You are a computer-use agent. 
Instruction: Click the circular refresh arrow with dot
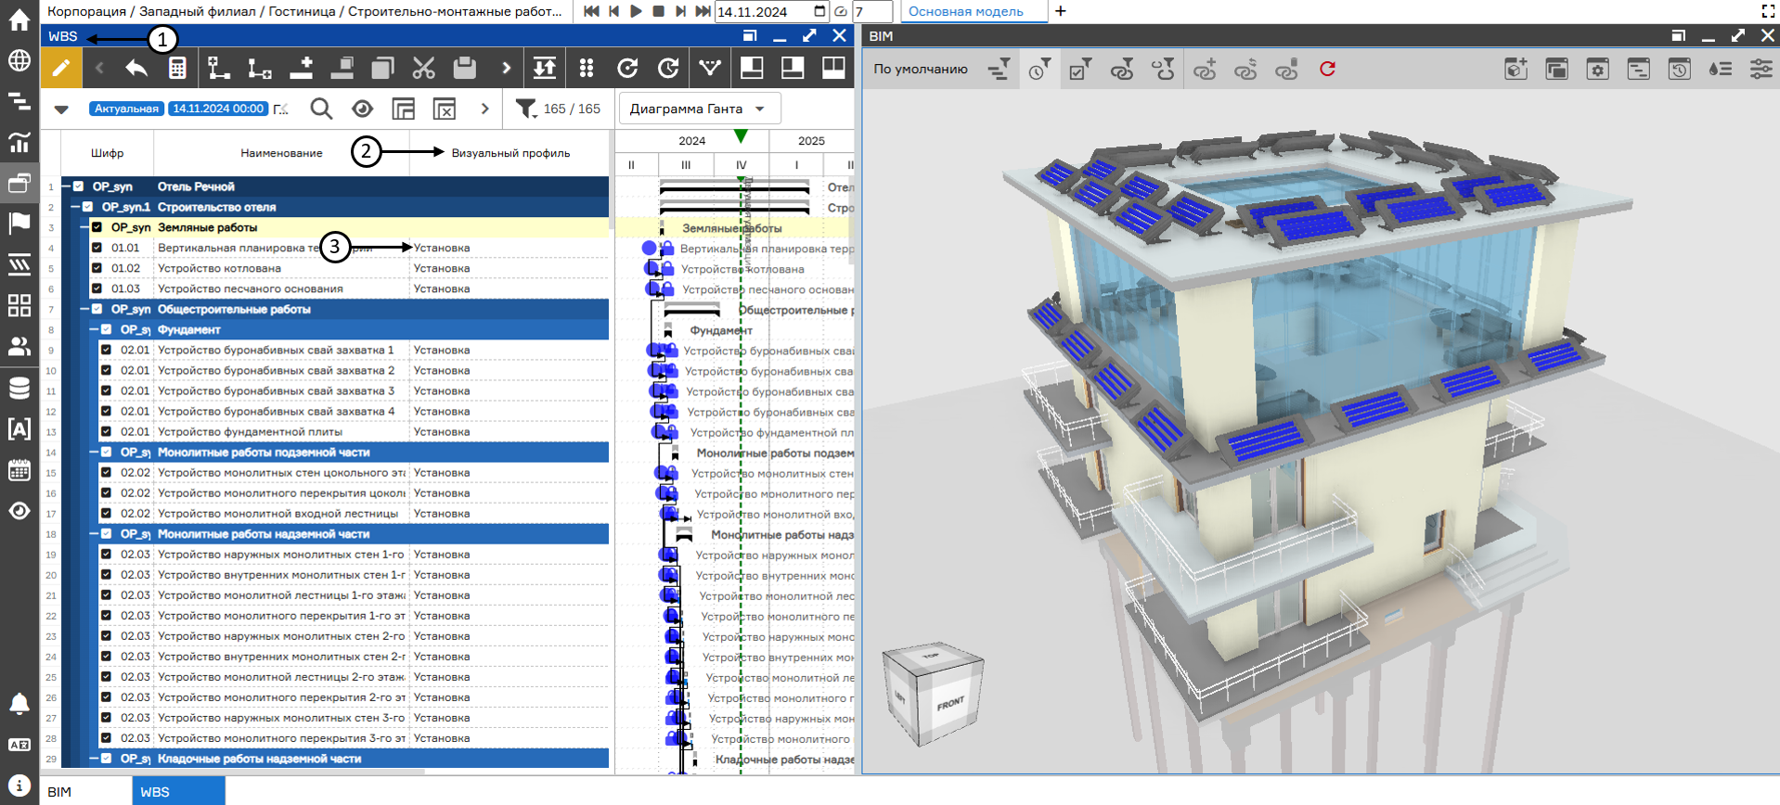(627, 68)
